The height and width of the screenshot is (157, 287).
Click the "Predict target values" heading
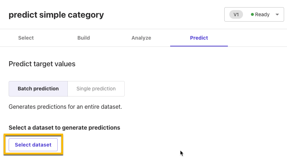[x=42, y=64]
